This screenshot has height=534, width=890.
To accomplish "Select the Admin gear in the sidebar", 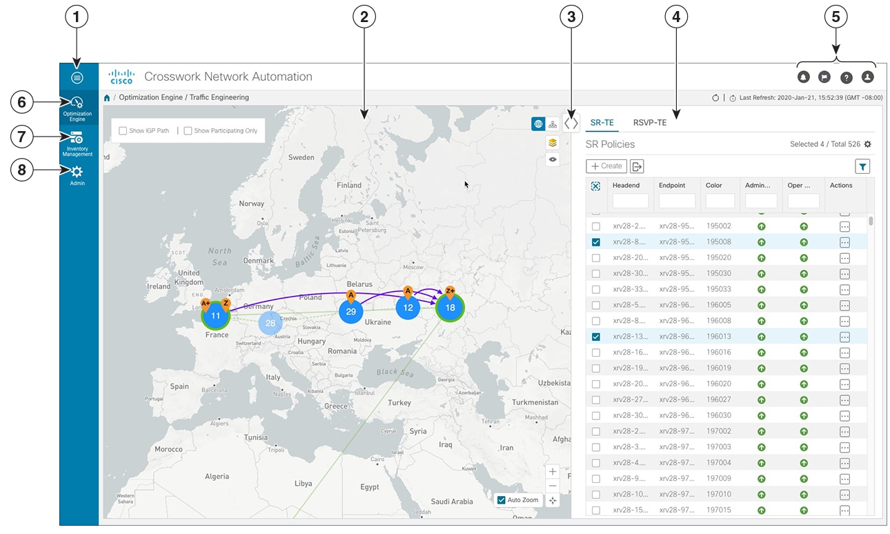I will click(x=77, y=172).
